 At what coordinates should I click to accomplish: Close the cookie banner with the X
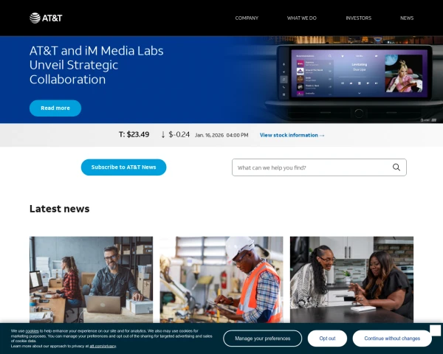[x=435, y=330]
